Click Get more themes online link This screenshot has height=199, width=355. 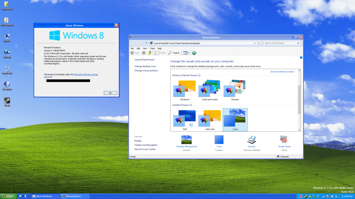[x=282, y=72]
